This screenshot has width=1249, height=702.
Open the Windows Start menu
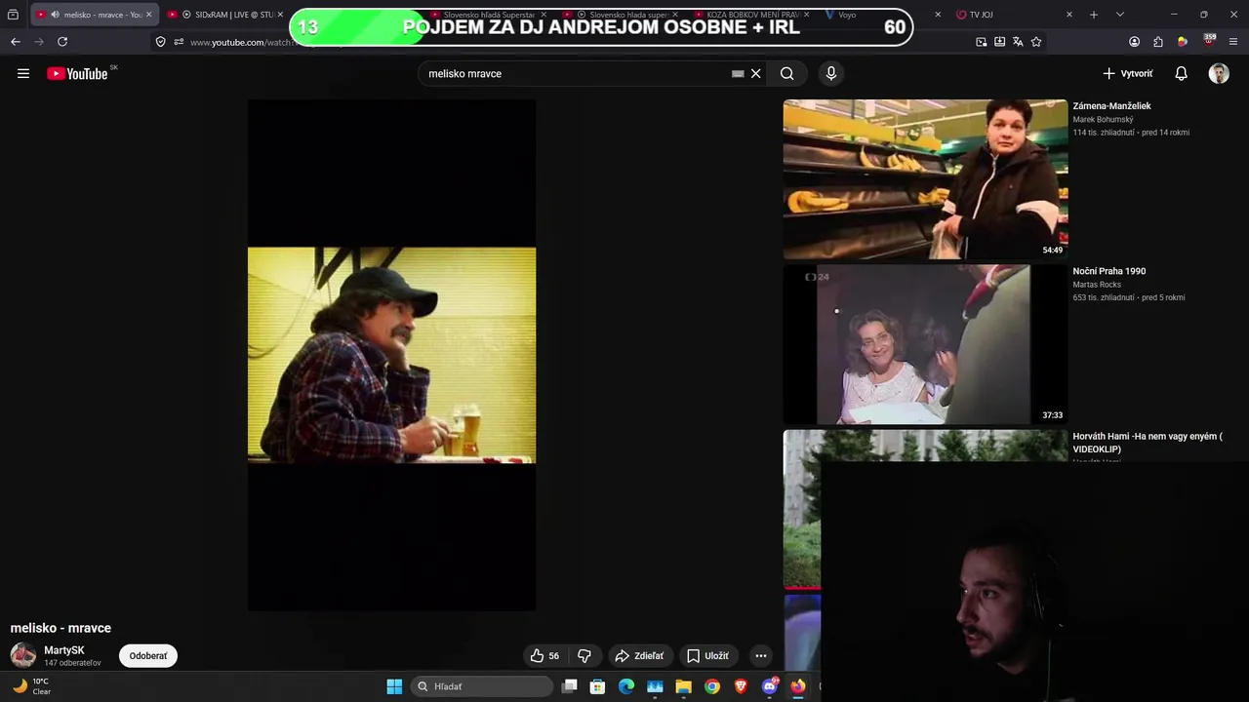(394, 686)
